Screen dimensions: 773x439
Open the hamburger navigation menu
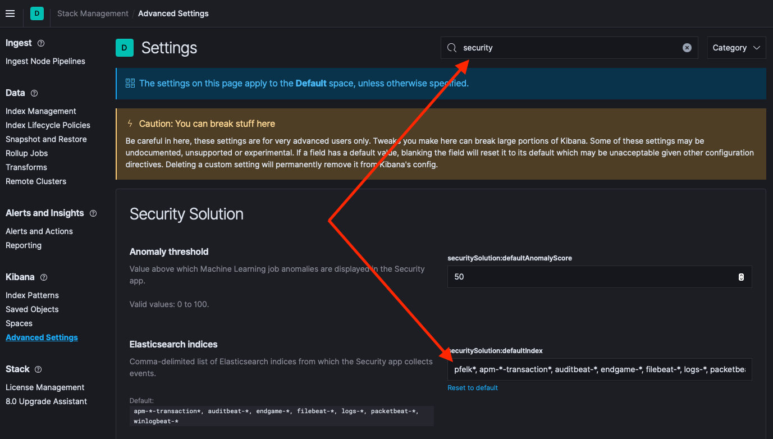pos(10,13)
